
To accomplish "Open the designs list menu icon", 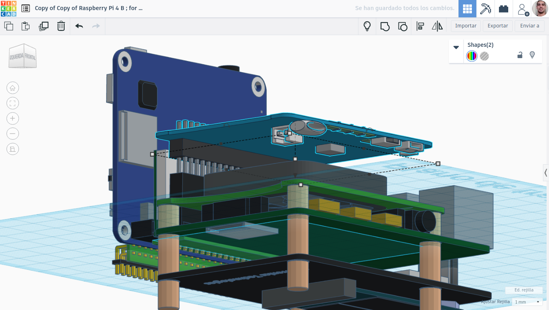I will (25, 8).
